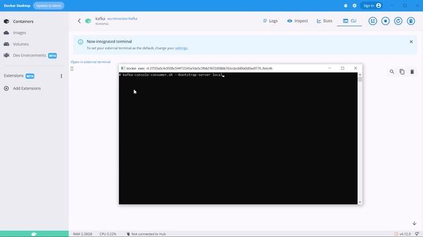
Task: Open the wurstmeister/kafka image link
Action: 122,18
